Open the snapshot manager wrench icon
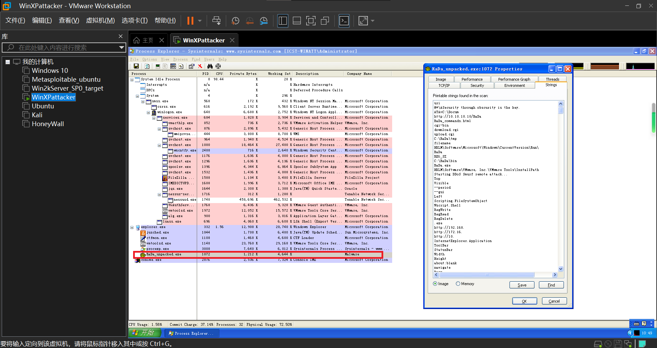 [x=263, y=21]
